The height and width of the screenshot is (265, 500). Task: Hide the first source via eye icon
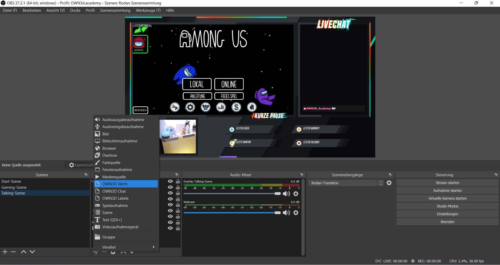coord(170,181)
